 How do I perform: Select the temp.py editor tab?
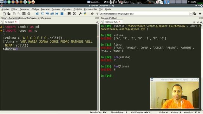[x=10, y=22]
